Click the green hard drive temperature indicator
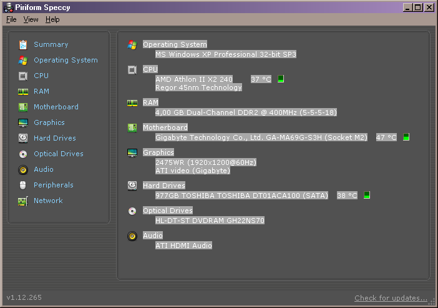Viewport: 438px width, 308px height. tap(367, 195)
